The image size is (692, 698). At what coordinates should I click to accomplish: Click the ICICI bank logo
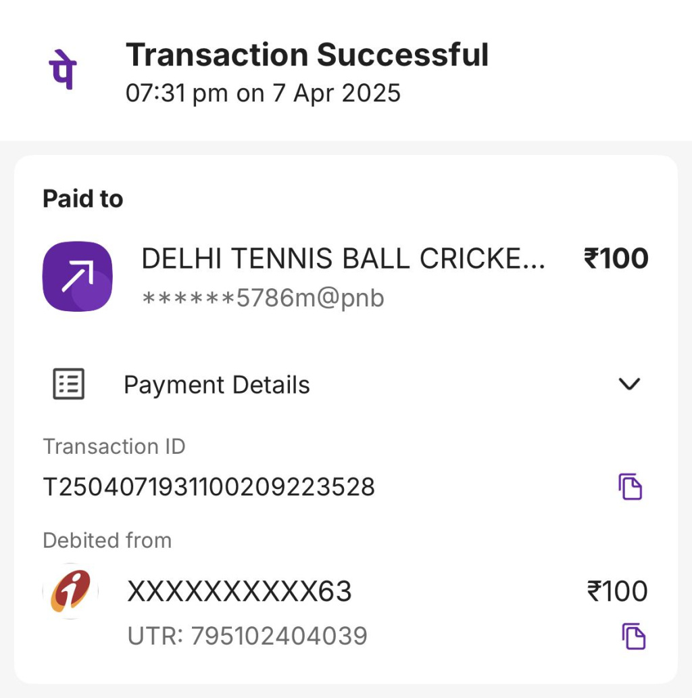70,591
